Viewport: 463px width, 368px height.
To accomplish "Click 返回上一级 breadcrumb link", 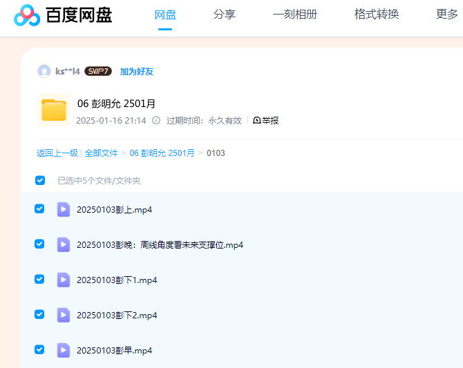I will click(57, 153).
